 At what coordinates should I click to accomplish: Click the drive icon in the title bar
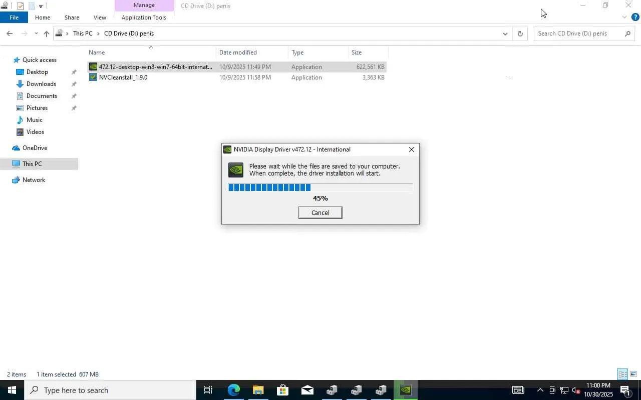coord(4,6)
